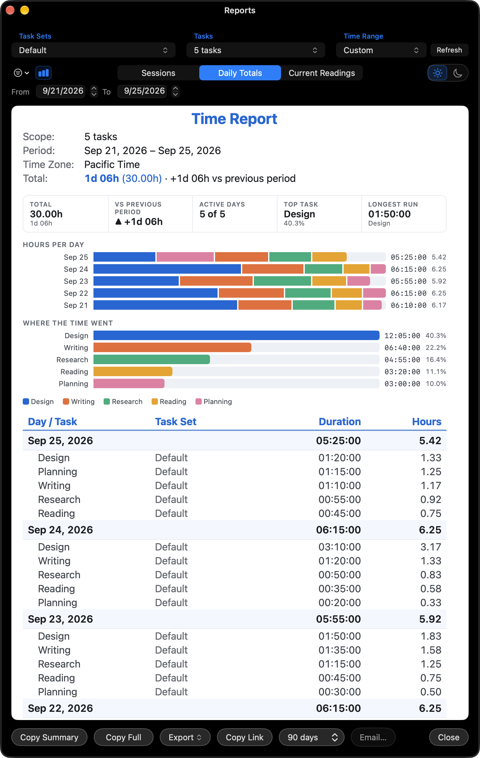Select the Daily Totals tab
Viewport: 480px width, 758px height.
[240, 73]
